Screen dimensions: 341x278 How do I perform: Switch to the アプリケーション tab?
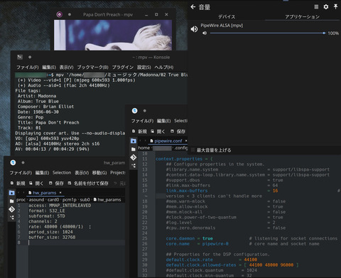point(302,16)
